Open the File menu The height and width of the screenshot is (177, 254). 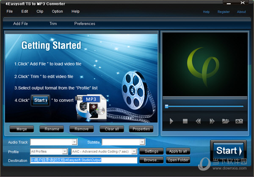pyautogui.click(x=10, y=11)
